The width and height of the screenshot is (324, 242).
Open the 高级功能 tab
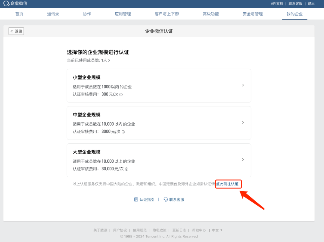(x=211, y=14)
